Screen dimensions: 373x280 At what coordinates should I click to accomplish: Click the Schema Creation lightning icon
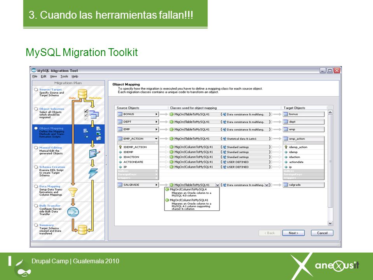point(93,173)
